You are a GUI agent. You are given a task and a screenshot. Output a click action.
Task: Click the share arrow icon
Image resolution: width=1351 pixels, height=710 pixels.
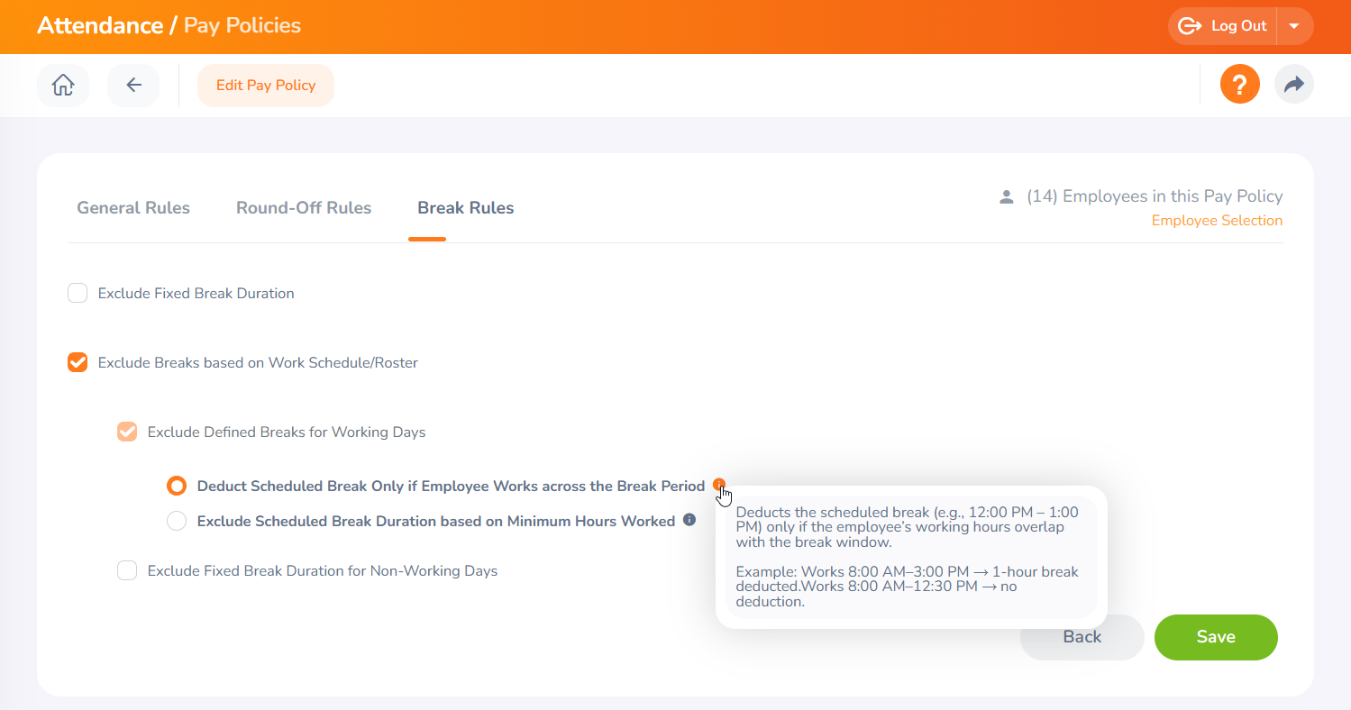[x=1293, y=85]
